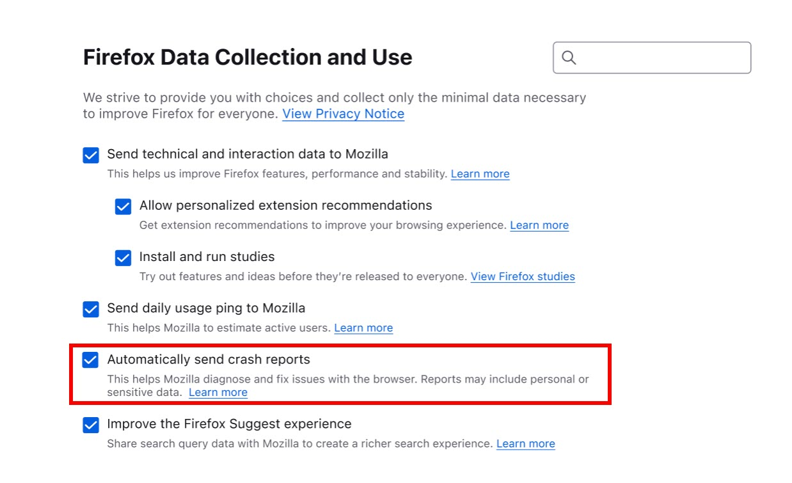Toggle Send daily usage ping to Mozilla
This screenshot has height=483, width=792.
point(90,309)
